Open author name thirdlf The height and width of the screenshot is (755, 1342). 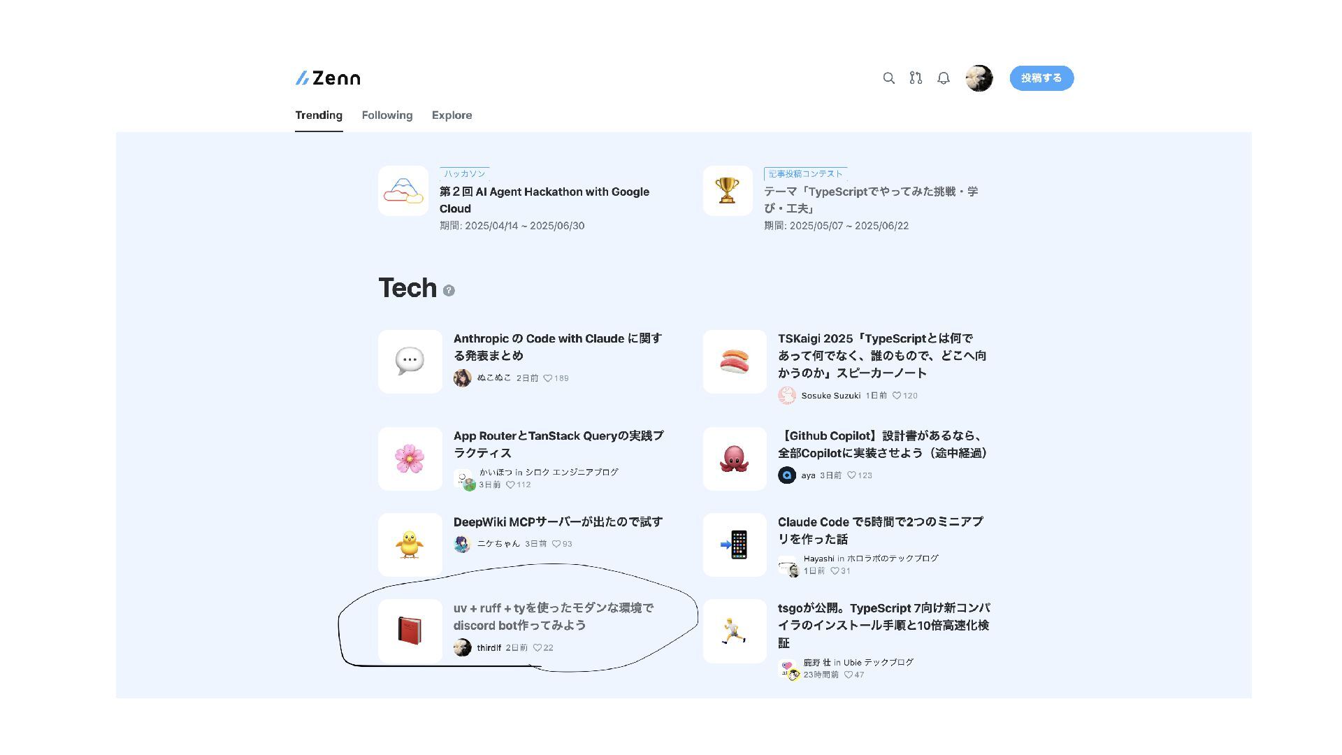489,648
